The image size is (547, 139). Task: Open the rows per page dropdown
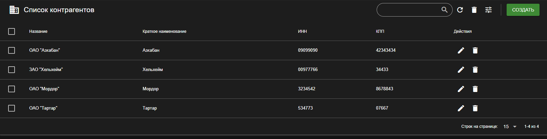(x=510, y=126)
